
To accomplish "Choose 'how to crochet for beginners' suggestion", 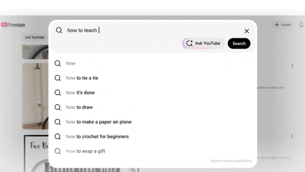I will coord(152,136).
